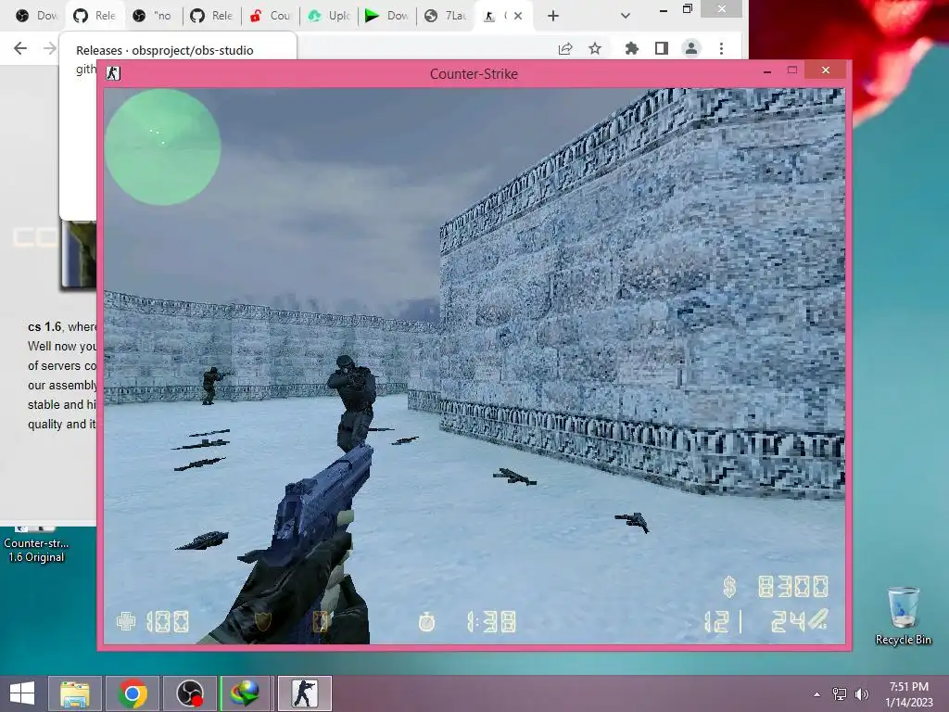This screenshot has width=949, height=712.
Task: Click the green radar in Counter-Strike
Action: [x=162, y=147]
